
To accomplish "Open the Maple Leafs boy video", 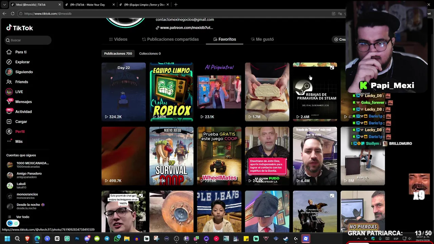I will 219,211.
